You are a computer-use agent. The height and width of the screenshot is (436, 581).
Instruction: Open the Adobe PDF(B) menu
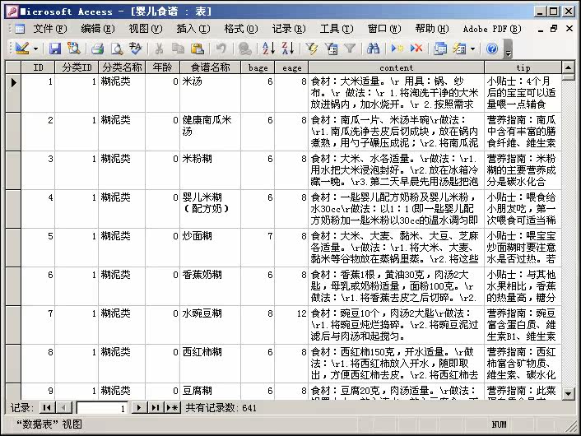(x=492, y=29)
